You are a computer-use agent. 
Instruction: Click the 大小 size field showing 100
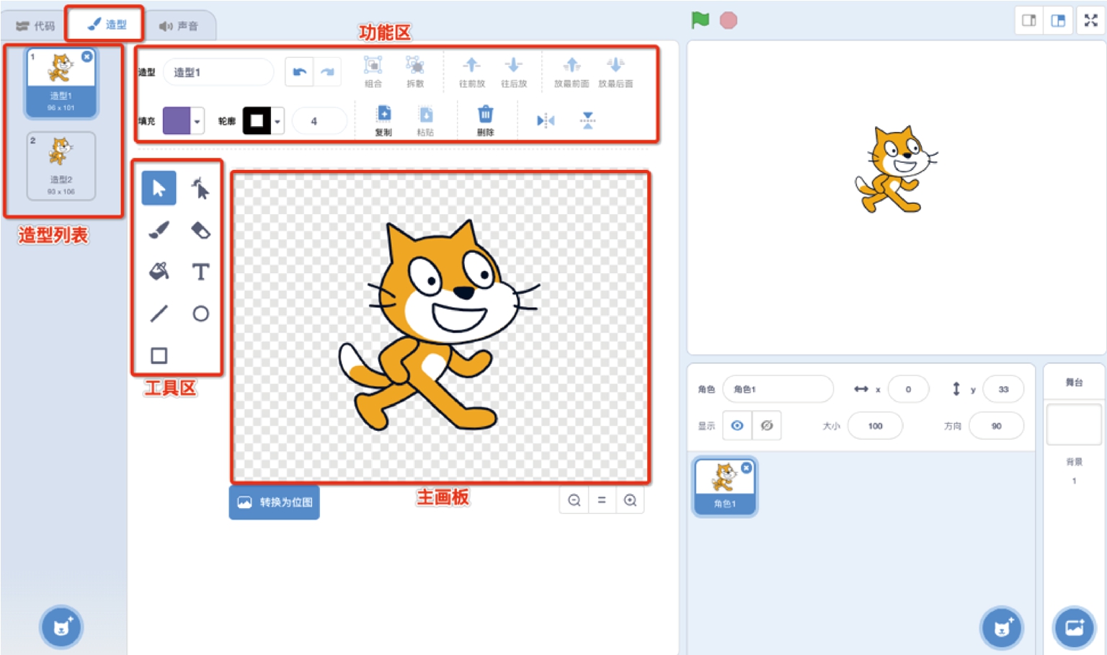point(875,426)
